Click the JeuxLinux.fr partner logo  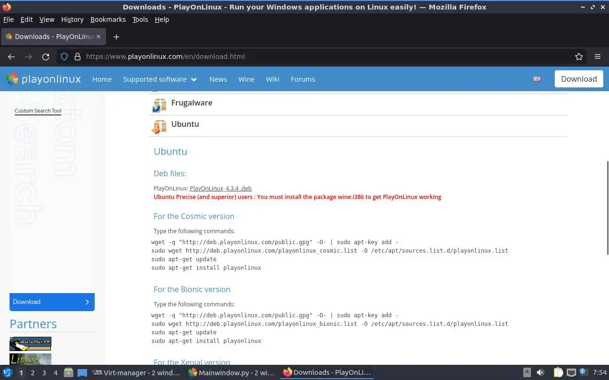[x=30, y=344]
